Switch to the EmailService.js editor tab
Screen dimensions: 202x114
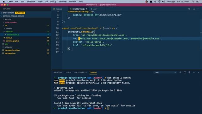(78, 9)
